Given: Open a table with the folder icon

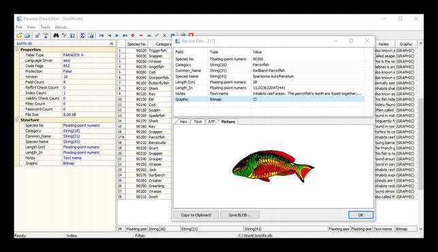Looking at the screenshot, I should (x=19, y=35).
